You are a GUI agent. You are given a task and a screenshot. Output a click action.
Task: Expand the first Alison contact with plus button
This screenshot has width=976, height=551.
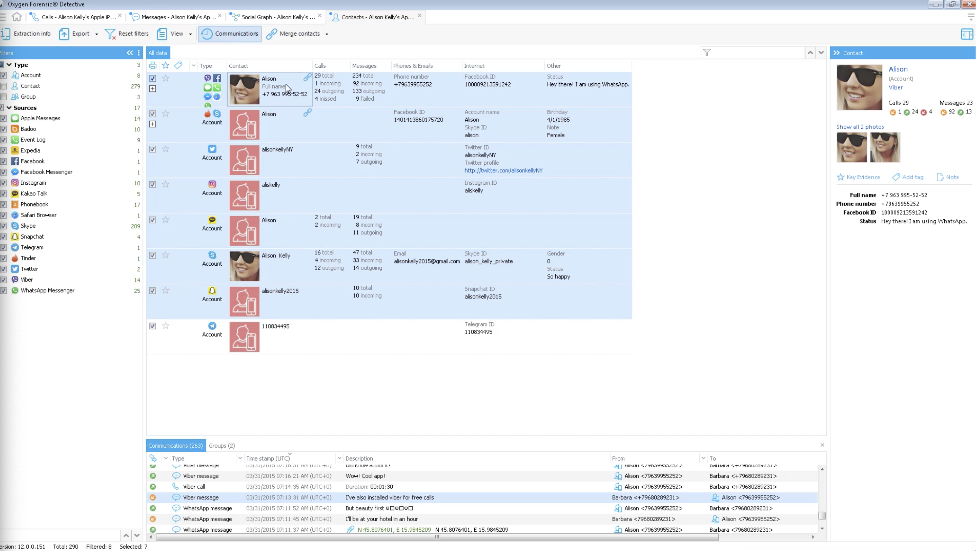point(152,89)
